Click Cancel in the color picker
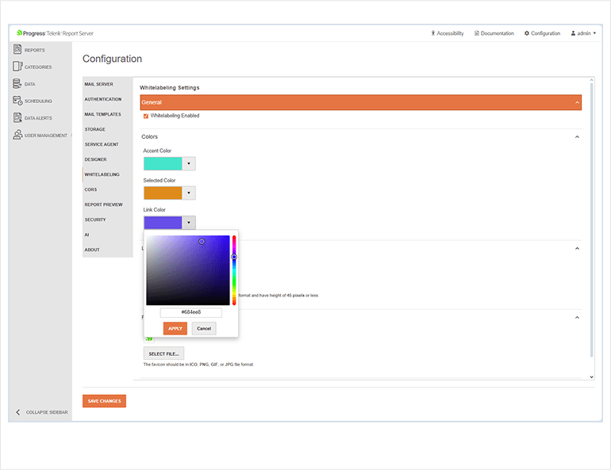This screenshot has height=470, width=611. (x=204, y=329)
